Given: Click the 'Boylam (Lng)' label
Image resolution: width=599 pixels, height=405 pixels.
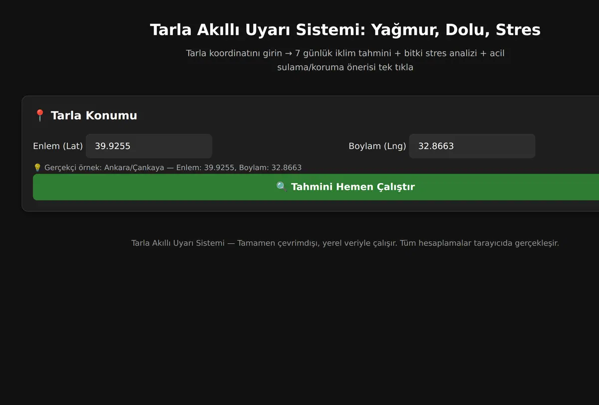Looking at the screenshot, I should tap(377, 146).
